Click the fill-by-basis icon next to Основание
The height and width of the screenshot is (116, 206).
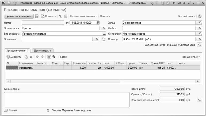tap(104, 39)
